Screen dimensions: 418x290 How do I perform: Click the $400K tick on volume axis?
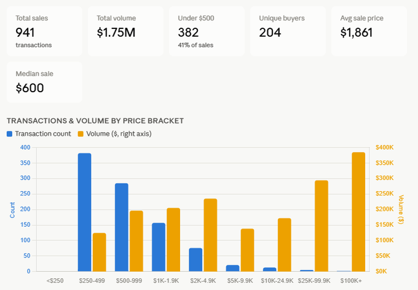(x=384, y=147)
